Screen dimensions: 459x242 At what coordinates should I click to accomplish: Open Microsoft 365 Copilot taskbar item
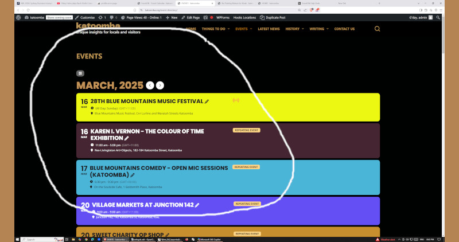pyautogui.click(x=209, y=239)
